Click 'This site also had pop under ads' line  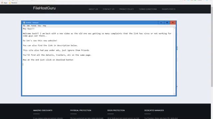click(x=56, y=50)
